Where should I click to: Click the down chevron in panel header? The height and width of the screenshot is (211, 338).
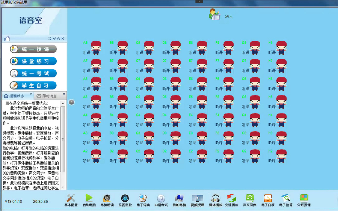[x=54, y=39]
